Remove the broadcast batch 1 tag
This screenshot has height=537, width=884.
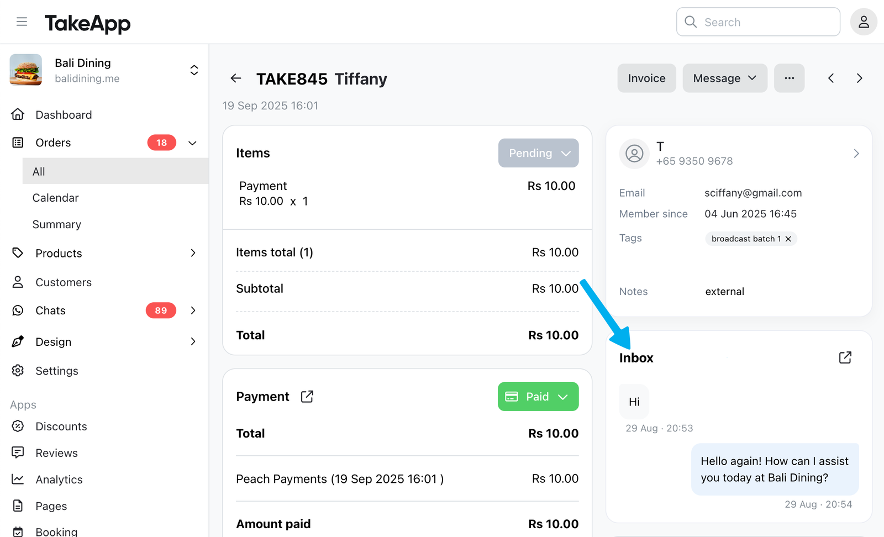click(x=788, y=239)
